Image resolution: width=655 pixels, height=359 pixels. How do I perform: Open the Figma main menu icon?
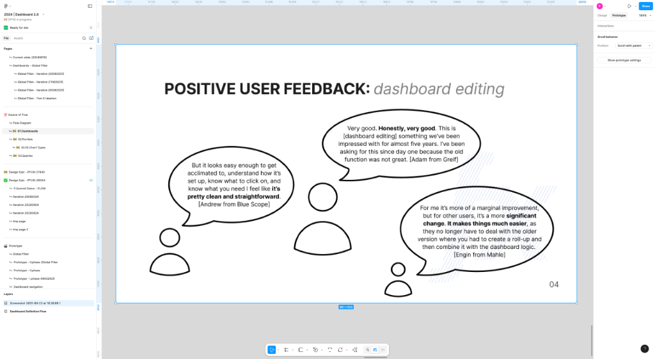click(6, 6)
